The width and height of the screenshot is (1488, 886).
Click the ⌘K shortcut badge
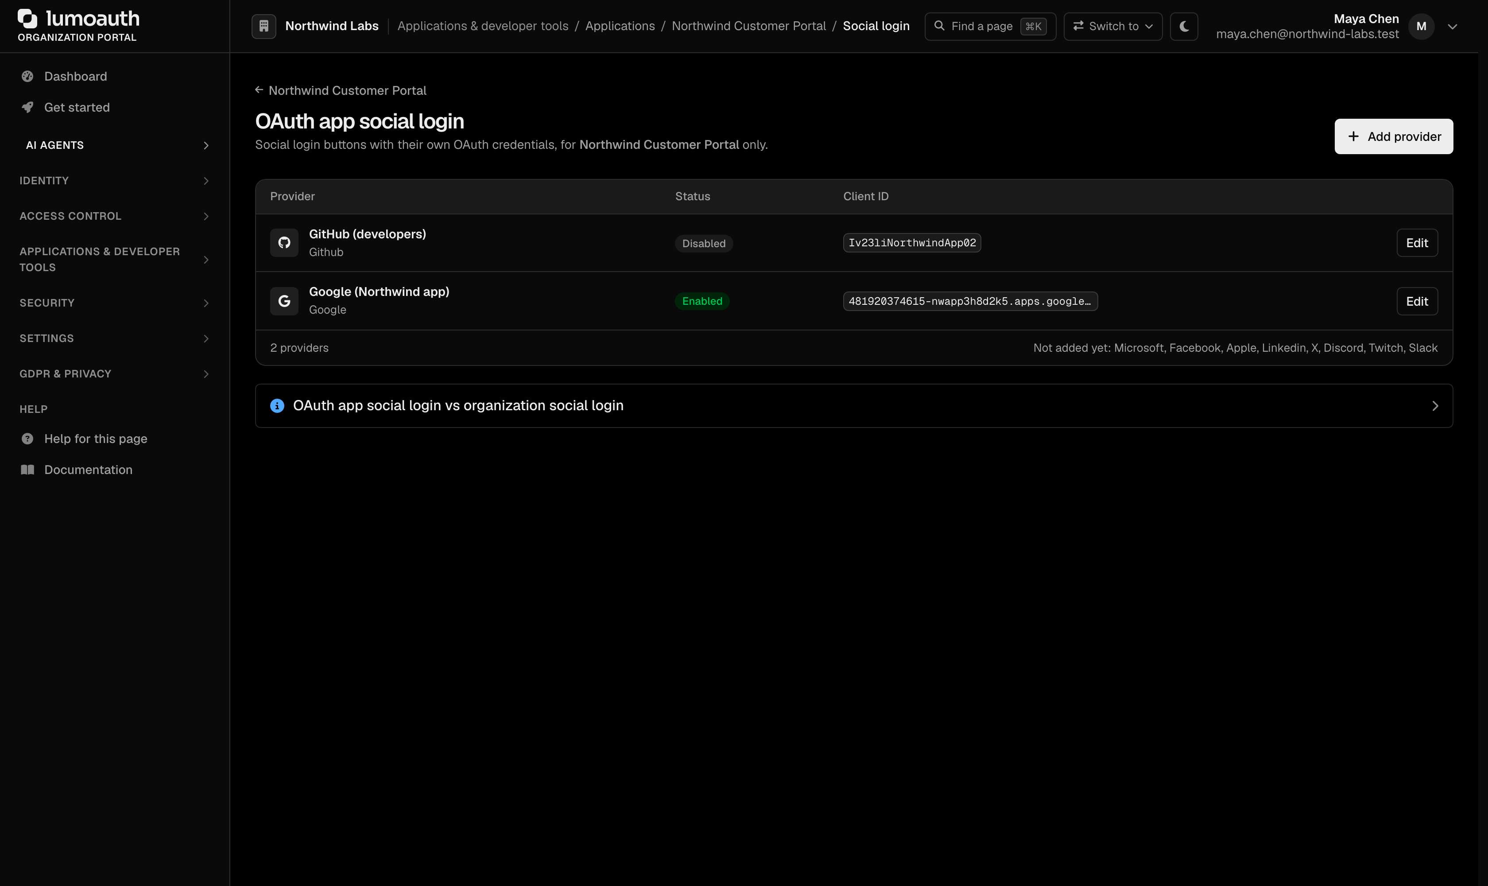tap(1033, 26)
